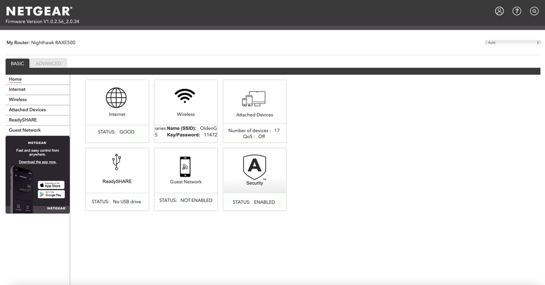The height and width of the screenshot is (285, 545).
Task: Open Attached Devices in the sidebar menu
Action: pos(37,110)
